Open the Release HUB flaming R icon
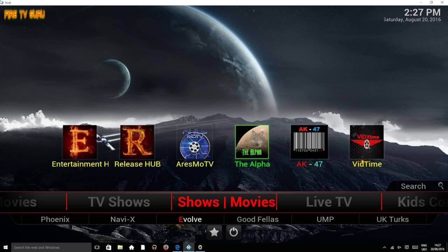This screenshot has width=448, height=252. 137,142
